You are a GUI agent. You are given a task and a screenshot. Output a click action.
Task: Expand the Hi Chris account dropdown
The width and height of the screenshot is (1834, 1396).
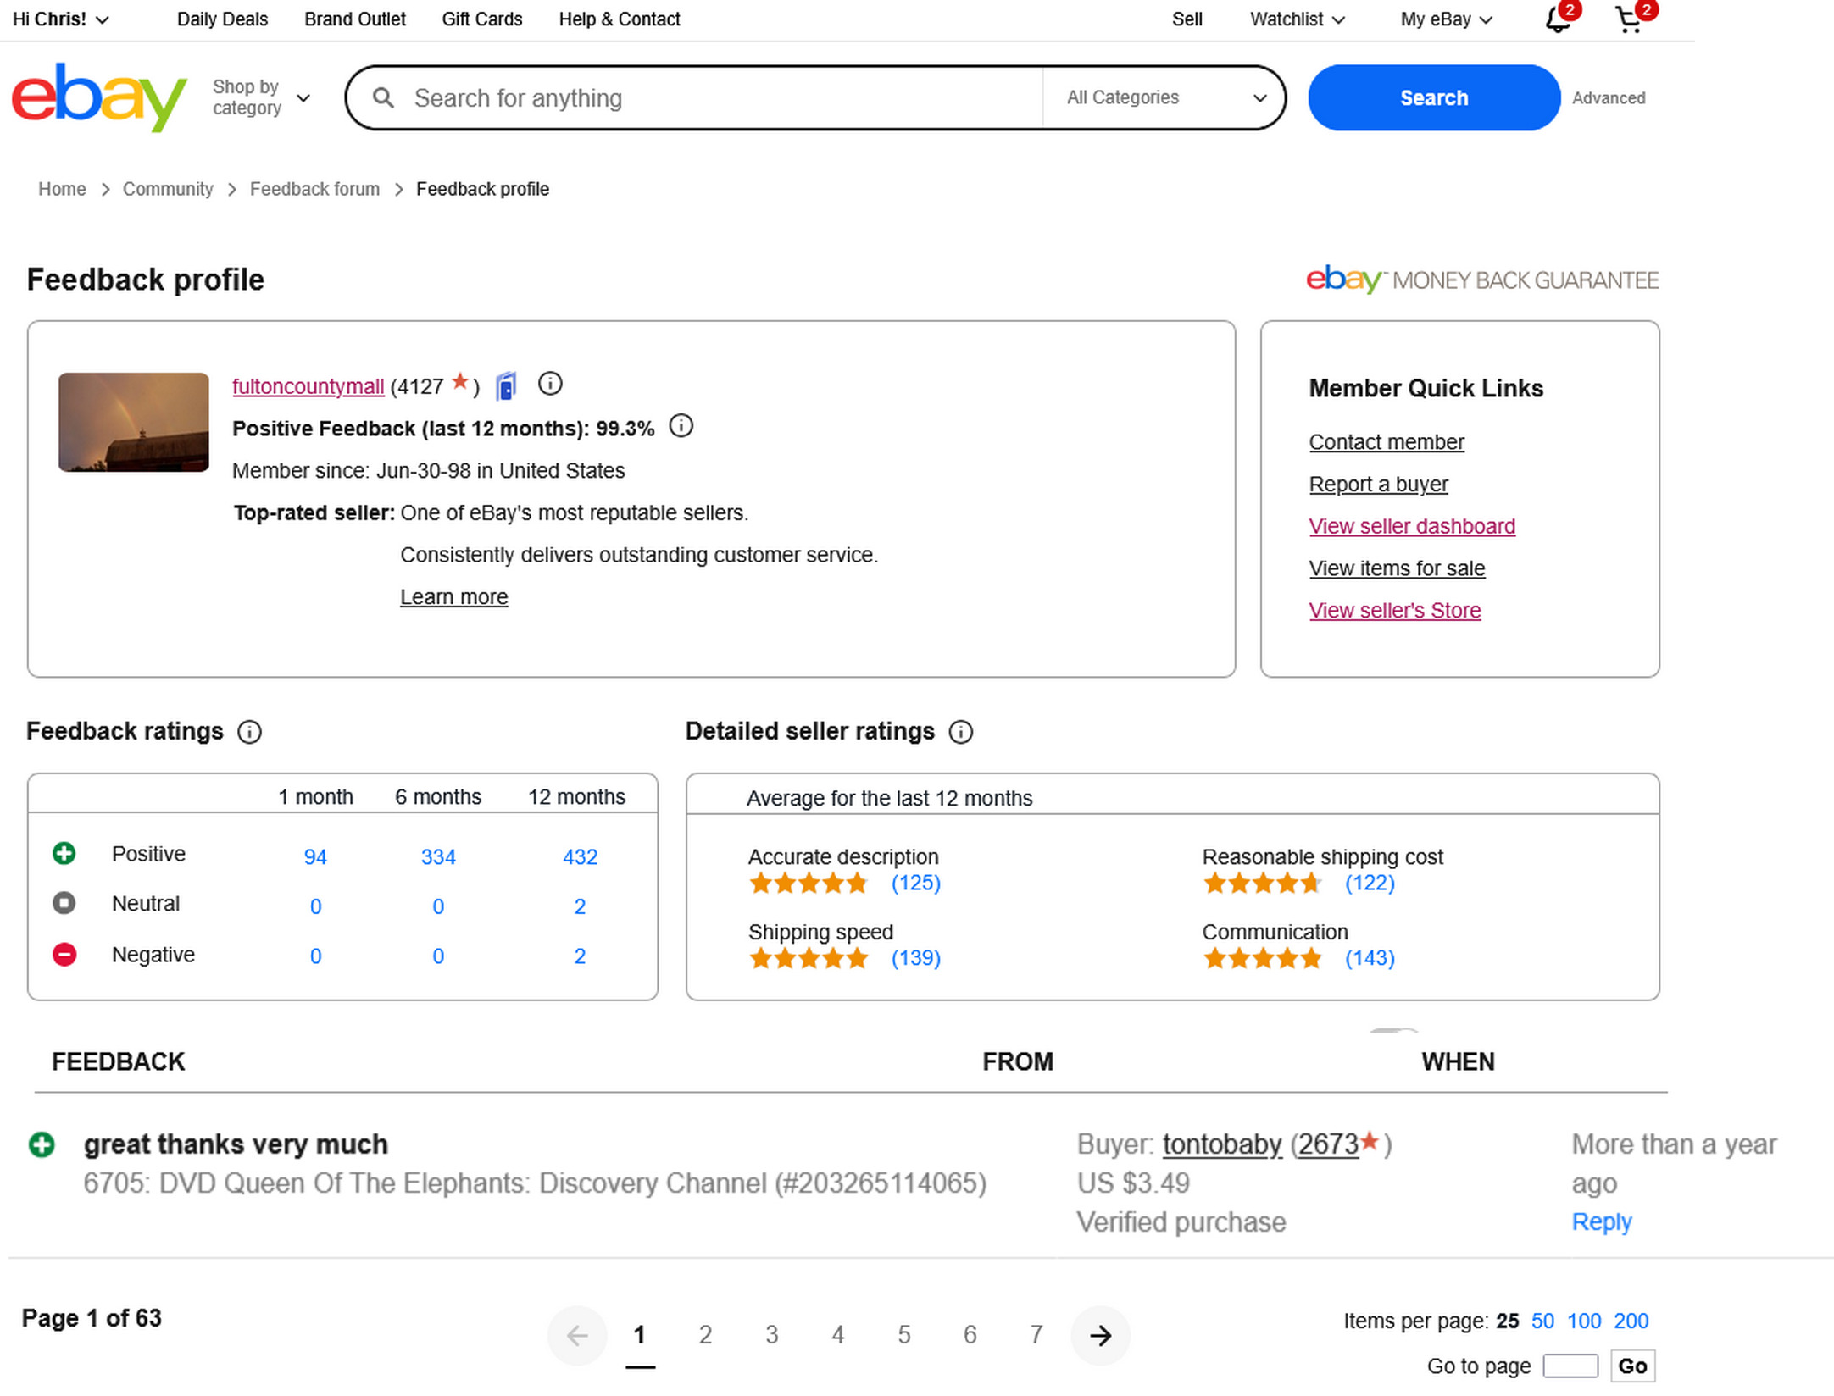(60, 19)
